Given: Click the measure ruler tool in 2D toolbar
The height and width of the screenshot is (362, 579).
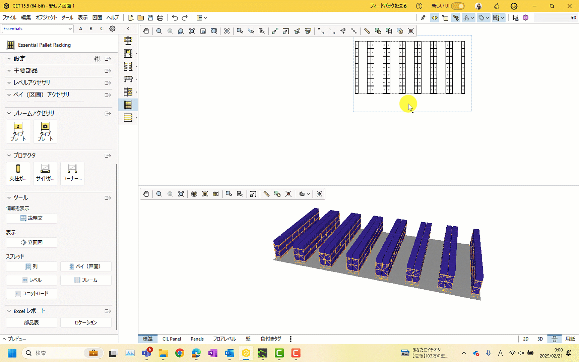Looking at the screenshot, I should point(367,31).
